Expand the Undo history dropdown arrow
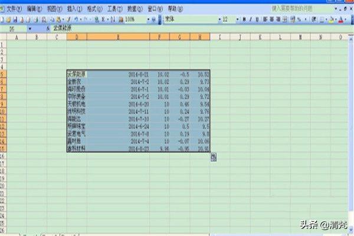Viewport: 354px width, 236px height. click(81, 19)
